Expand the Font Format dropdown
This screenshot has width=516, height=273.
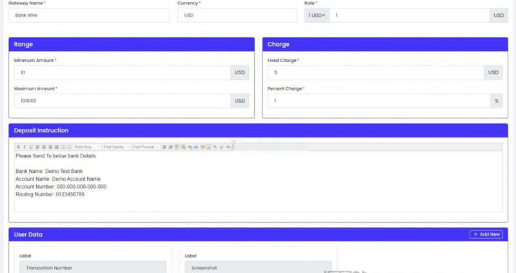(146, 147)
